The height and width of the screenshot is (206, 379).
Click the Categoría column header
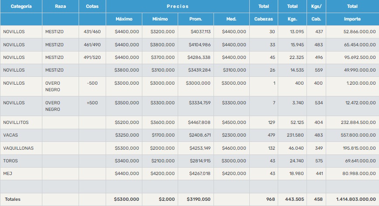(x=21, y=7)
